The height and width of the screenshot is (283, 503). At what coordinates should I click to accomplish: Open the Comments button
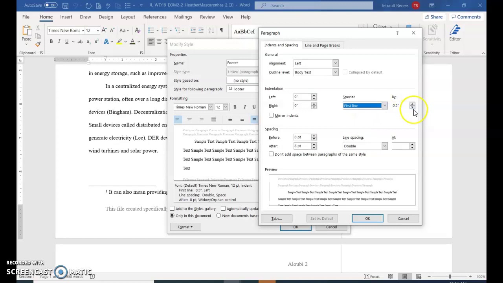tap(466, 17)
